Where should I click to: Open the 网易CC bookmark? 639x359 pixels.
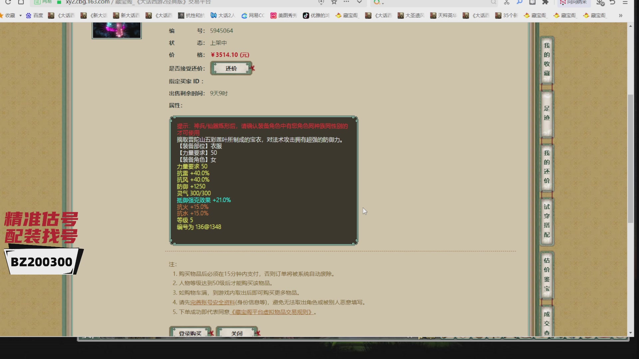tap(253, 15)
